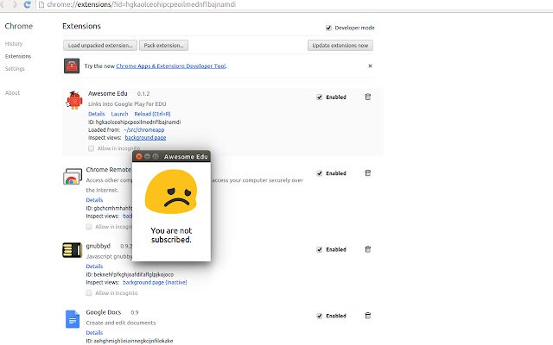The image size is (553, 345).
Task: Remove gnubbyd using the trash icon
Action: 367,249
